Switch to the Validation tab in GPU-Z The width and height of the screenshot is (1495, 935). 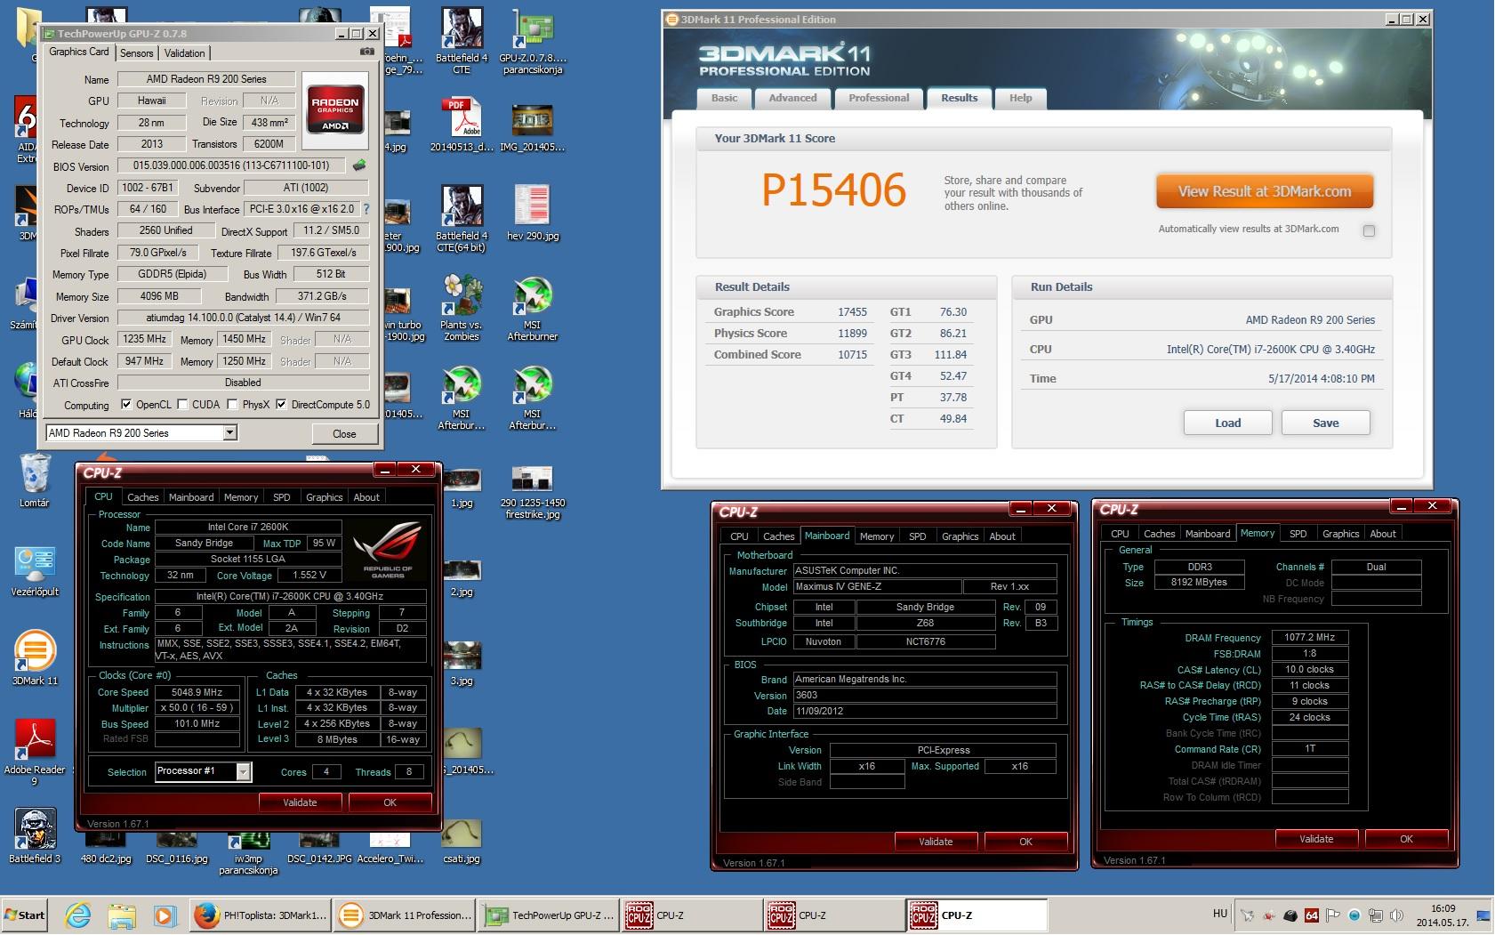click(184, 53)
